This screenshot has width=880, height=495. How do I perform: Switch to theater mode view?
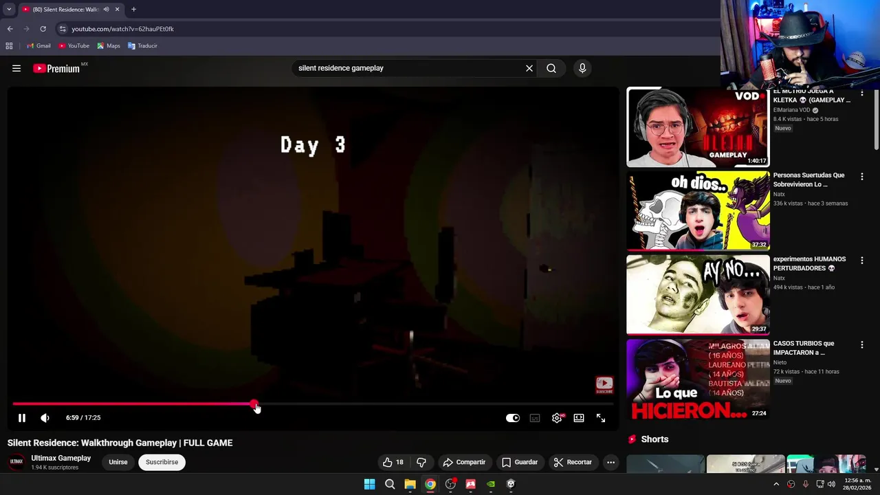579,418
